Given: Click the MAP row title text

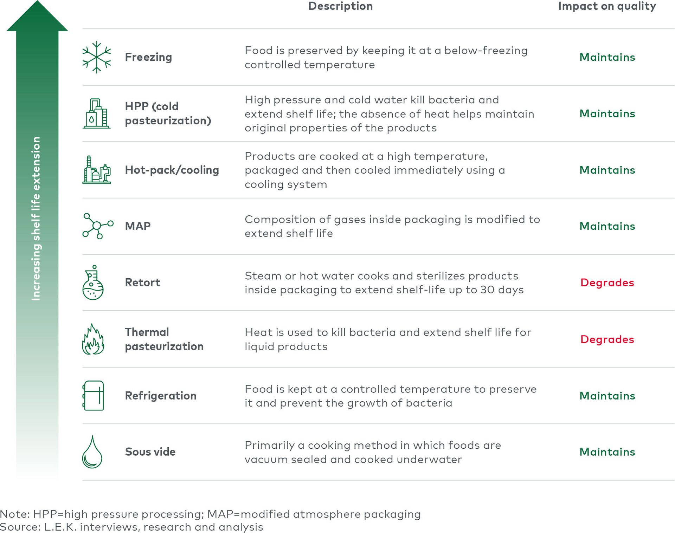Looking at the screenshot, I should (x=138, y=226).
